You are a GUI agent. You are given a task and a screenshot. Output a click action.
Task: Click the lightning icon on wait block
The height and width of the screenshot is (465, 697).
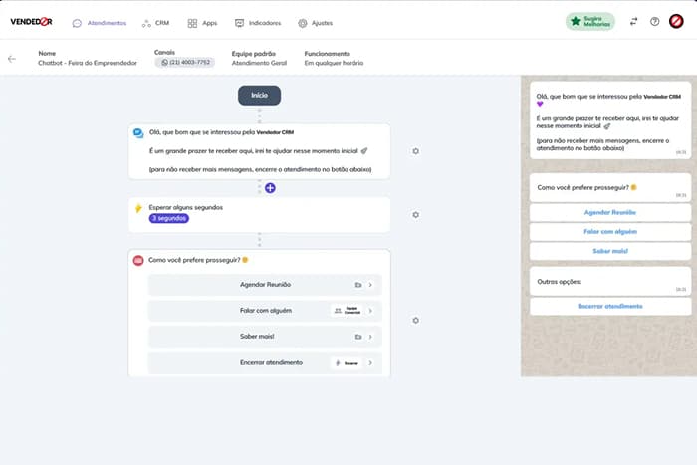pyautogui.click(x=138, y=208)
